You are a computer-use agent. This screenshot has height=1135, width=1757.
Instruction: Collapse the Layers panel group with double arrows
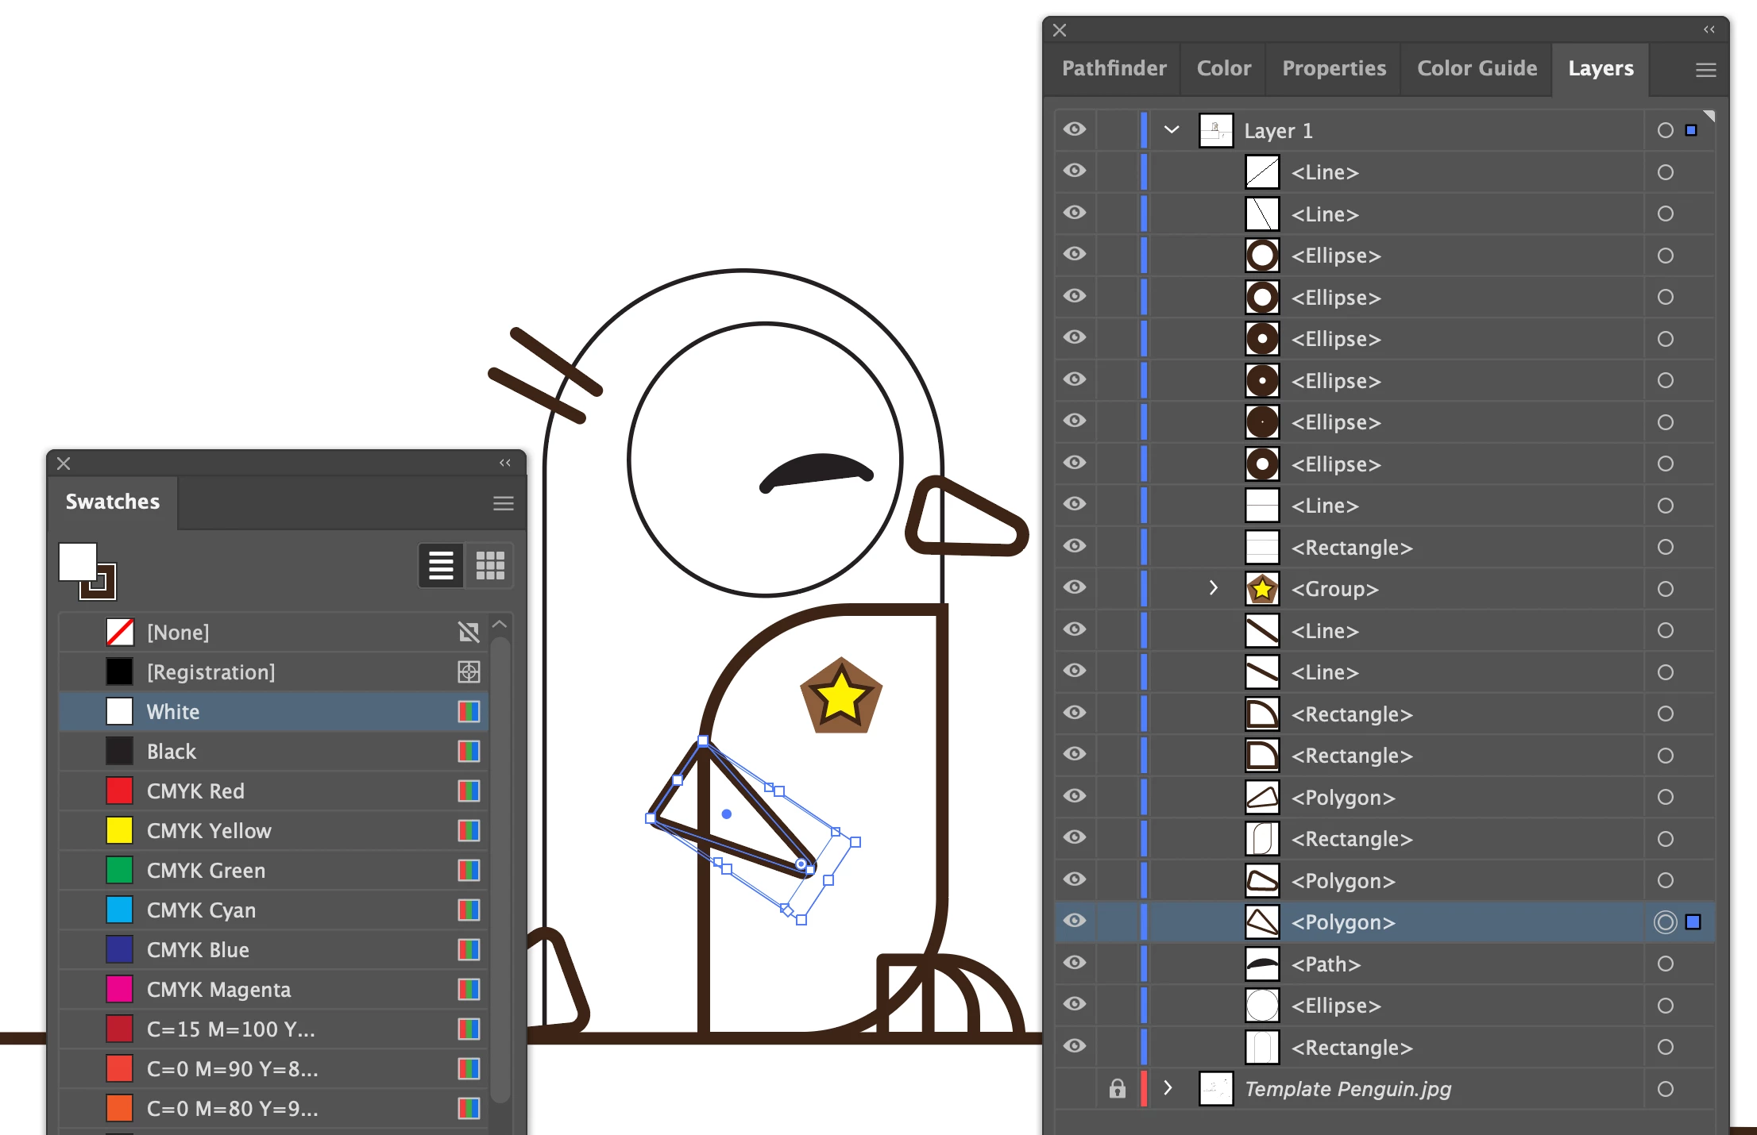[1709, 29]
